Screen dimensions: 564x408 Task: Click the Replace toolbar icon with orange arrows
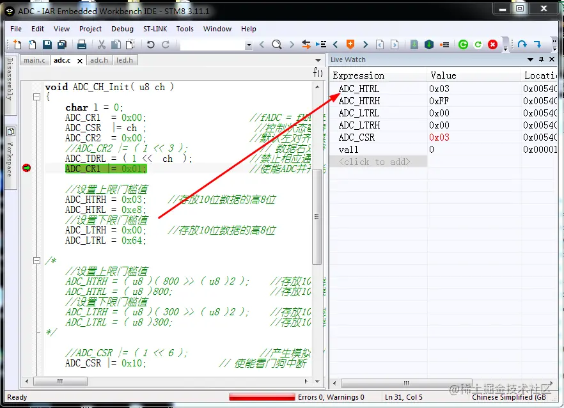coord(306,44)
